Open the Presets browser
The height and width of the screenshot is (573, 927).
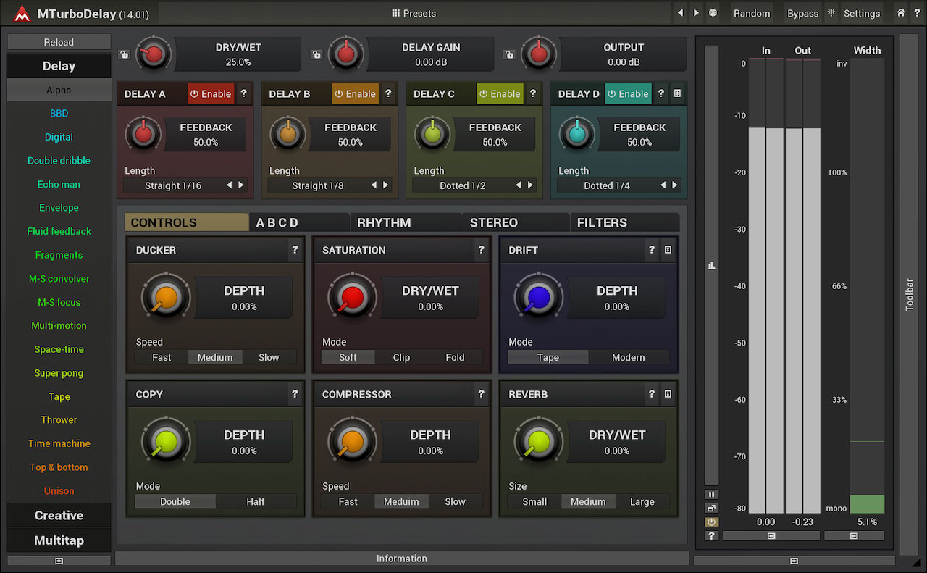pos(414,13)
